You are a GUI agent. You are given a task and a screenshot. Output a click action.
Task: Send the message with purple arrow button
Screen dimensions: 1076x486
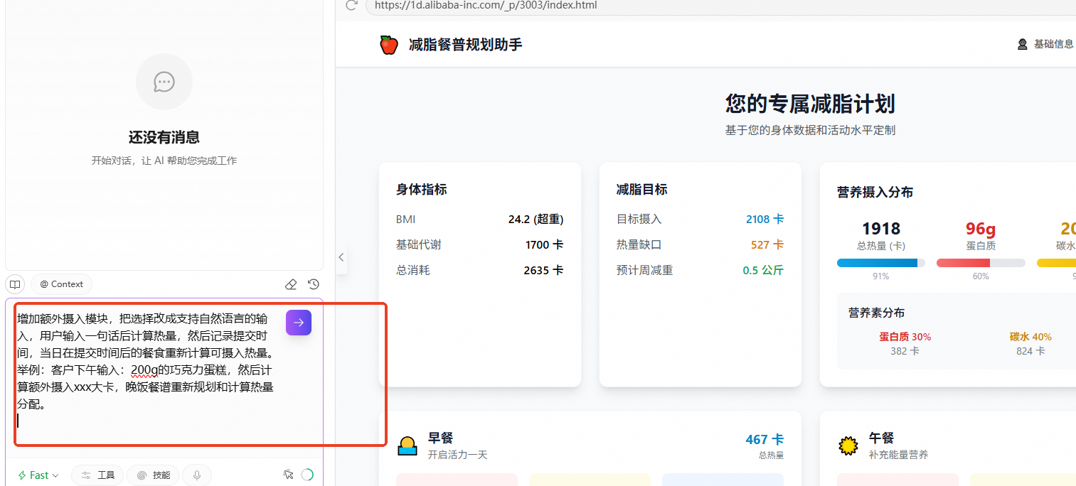(299, 323)
